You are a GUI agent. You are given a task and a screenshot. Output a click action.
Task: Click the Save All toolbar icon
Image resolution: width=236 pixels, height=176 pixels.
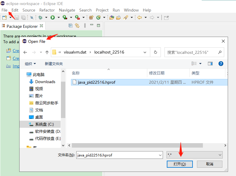23,18
